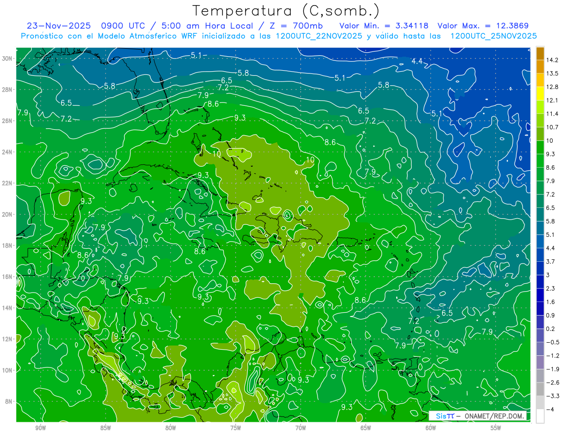
Task: Click the bottom white color scale swatch
Action: (x=540, y=416)
